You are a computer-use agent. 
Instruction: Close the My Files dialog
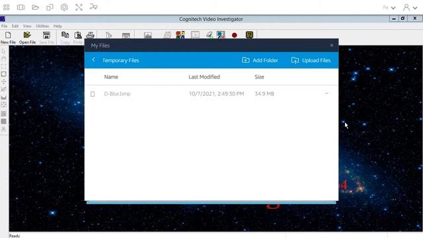[x=332, y=46]
